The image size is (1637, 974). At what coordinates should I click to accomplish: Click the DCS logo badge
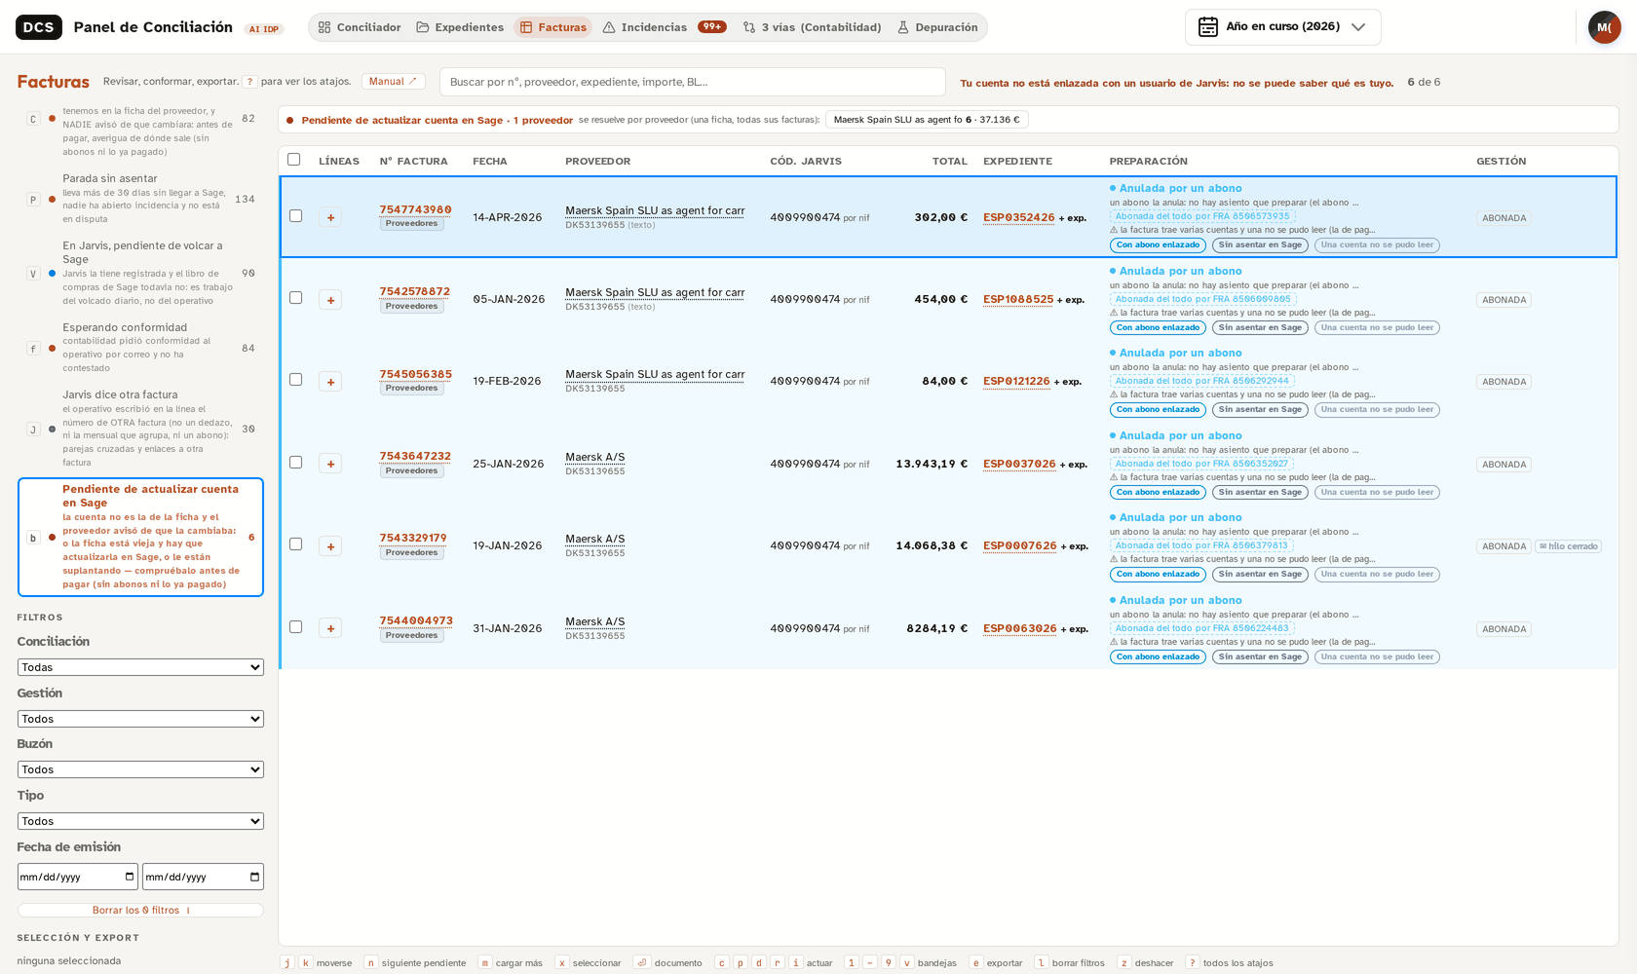point(39,27)
